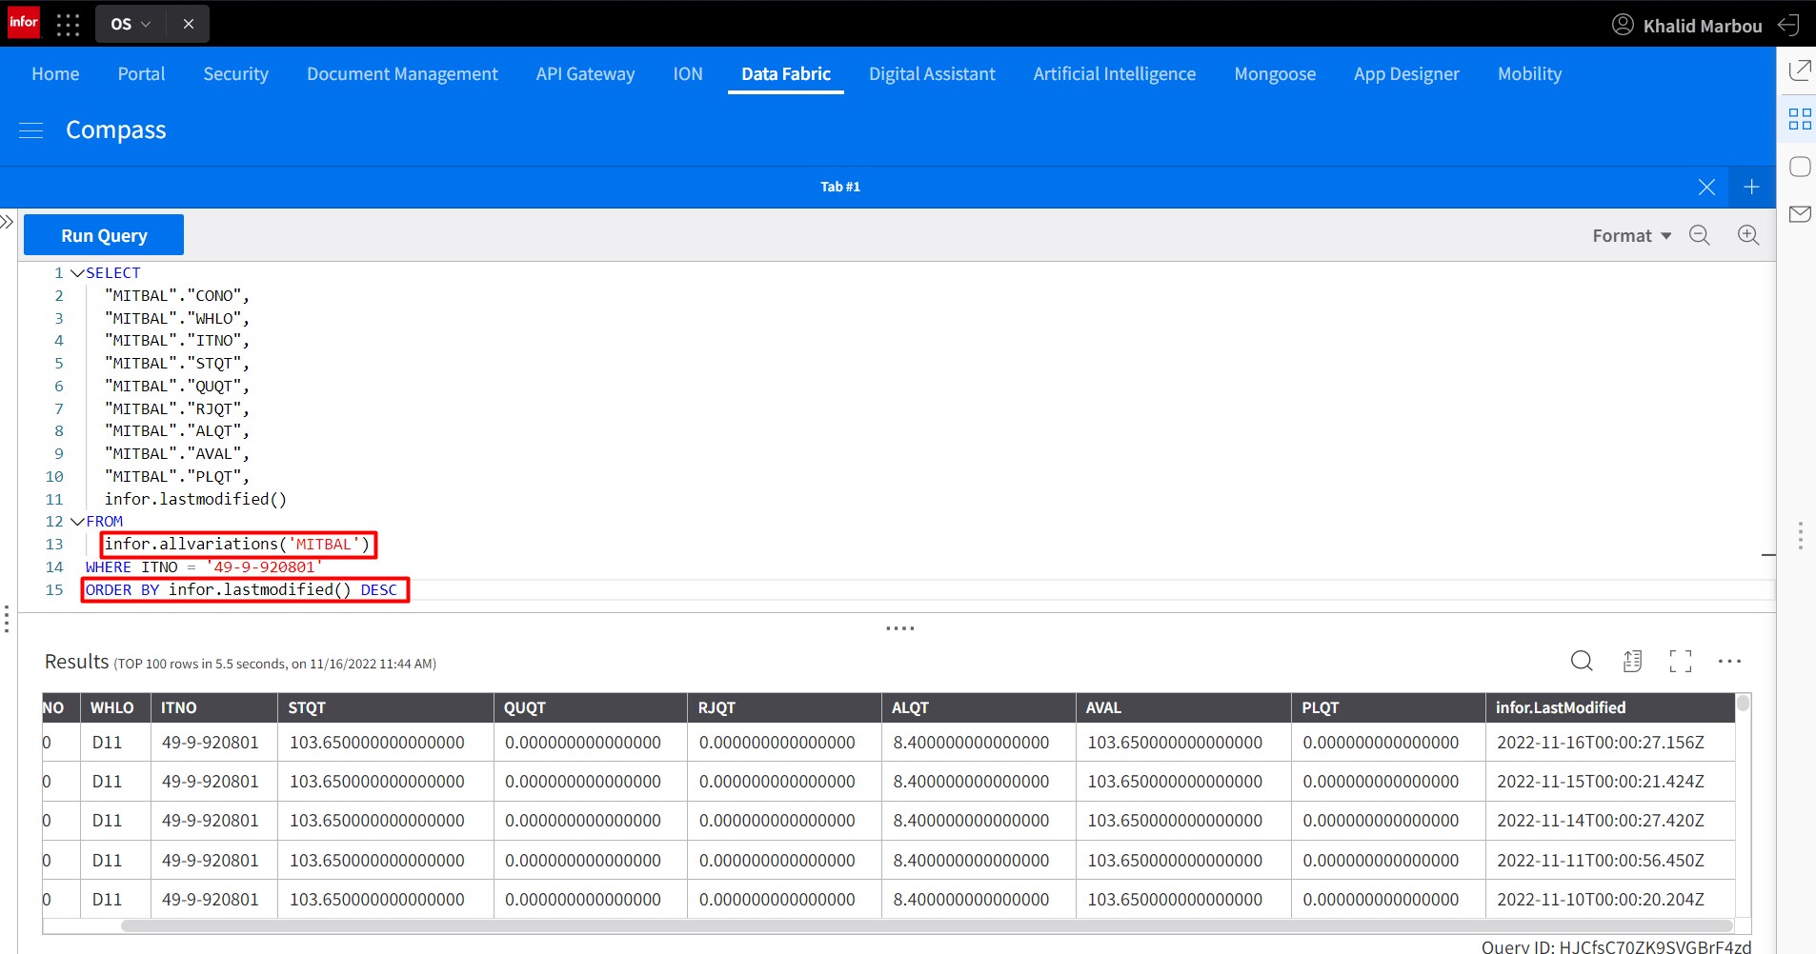Click line 14 WHERE ITNO clause
Viewport: 1816px width, 954px height.
coord(204,567)
